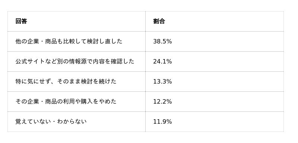The width and height of the screenshot is (298, 143).
Task: Select the 11.9% cell
Action: pos(215,121)
